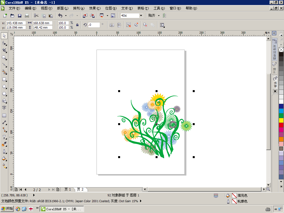
Task: Click the rotation angle input field
Action: tap(94, 25)
